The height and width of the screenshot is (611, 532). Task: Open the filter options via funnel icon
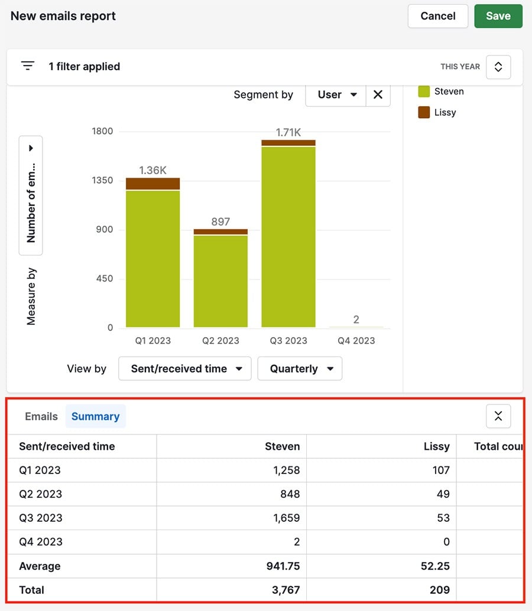click(x=27, y=66)
